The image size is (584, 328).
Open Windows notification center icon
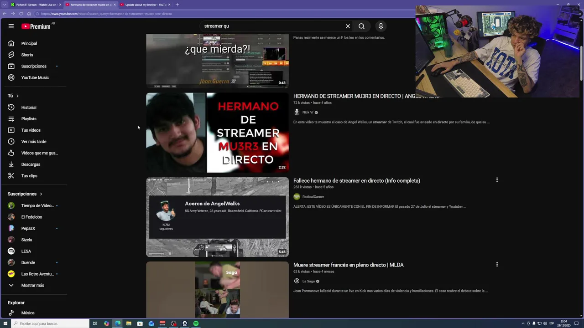point(577,323)
